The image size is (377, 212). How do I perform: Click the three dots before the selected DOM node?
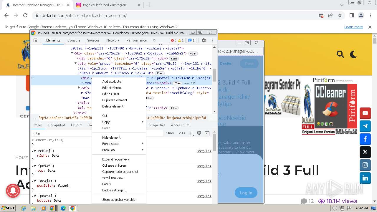pos(33,78)
